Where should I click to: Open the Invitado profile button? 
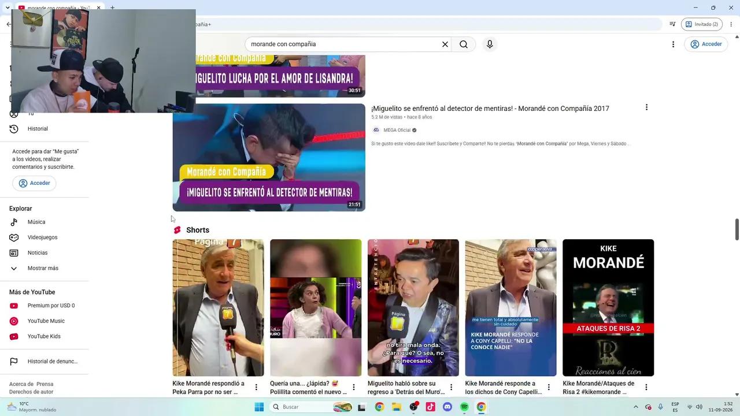click(x=702, y=24)
